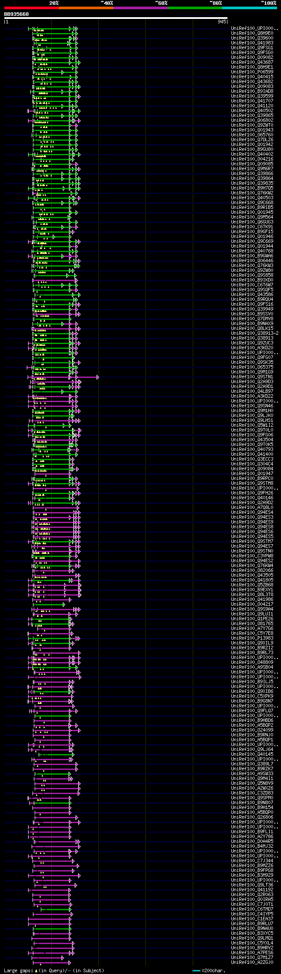
Task: Select the UniRef100_Q9SQF5 label
Action: (x=252, y=289)
